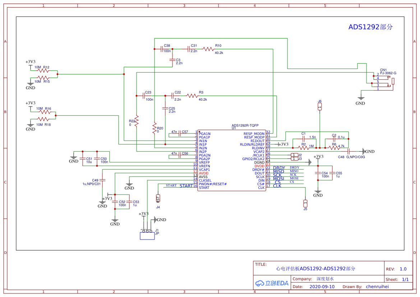Select the RST J4 test point
The width and height of the screenshot is (420, 297).
pos(158,198)
